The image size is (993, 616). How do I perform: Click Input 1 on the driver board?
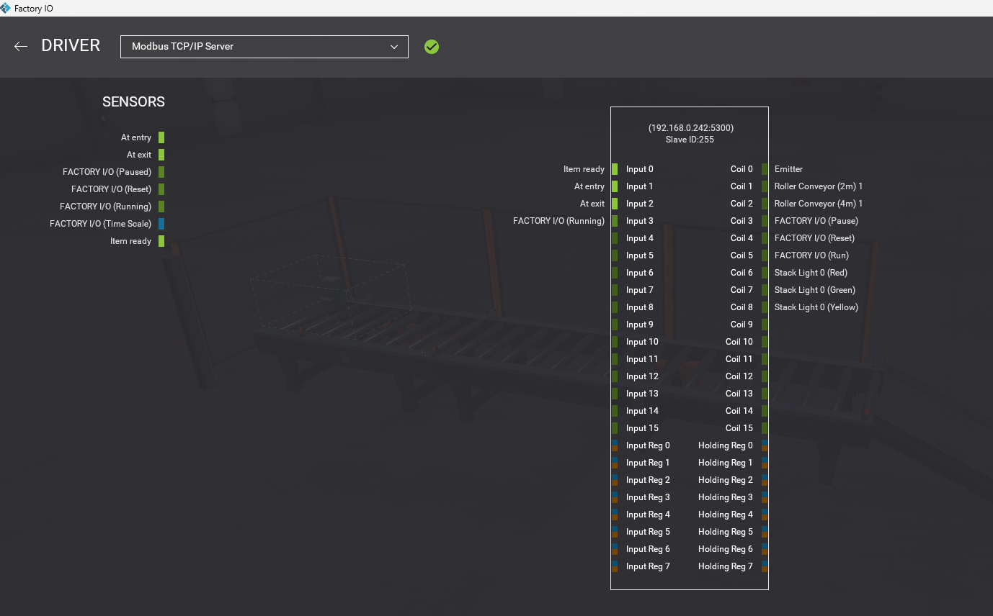pyautogui.click(x=640, y=186)
